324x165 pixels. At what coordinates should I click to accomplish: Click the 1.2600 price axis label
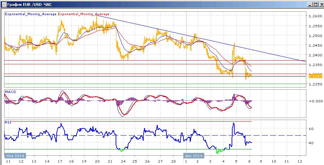(315, 16)
